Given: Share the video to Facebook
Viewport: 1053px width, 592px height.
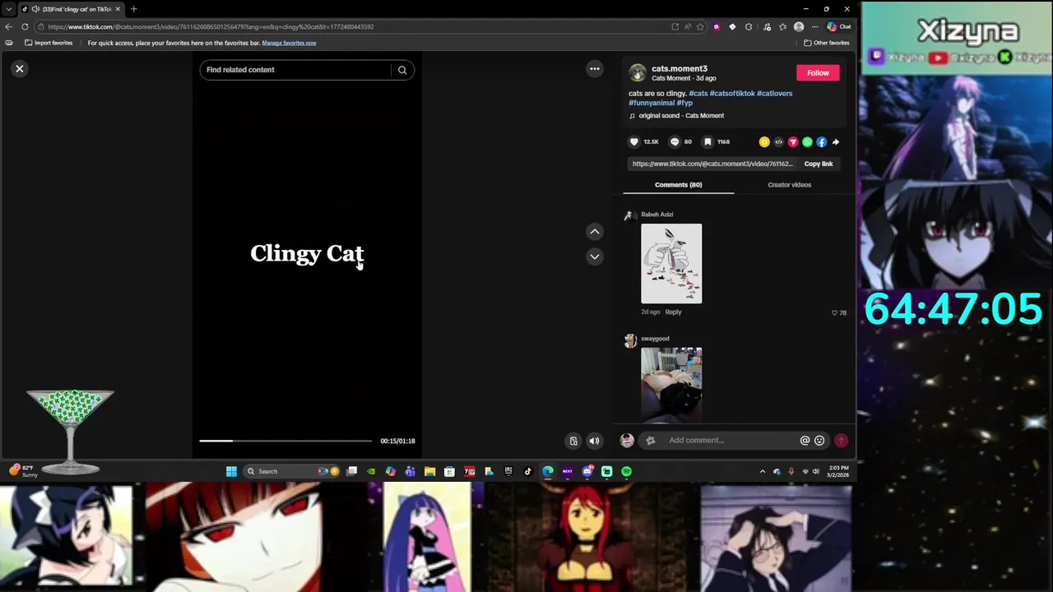Looking at the screenshot, I should click(x=821, y=142).
